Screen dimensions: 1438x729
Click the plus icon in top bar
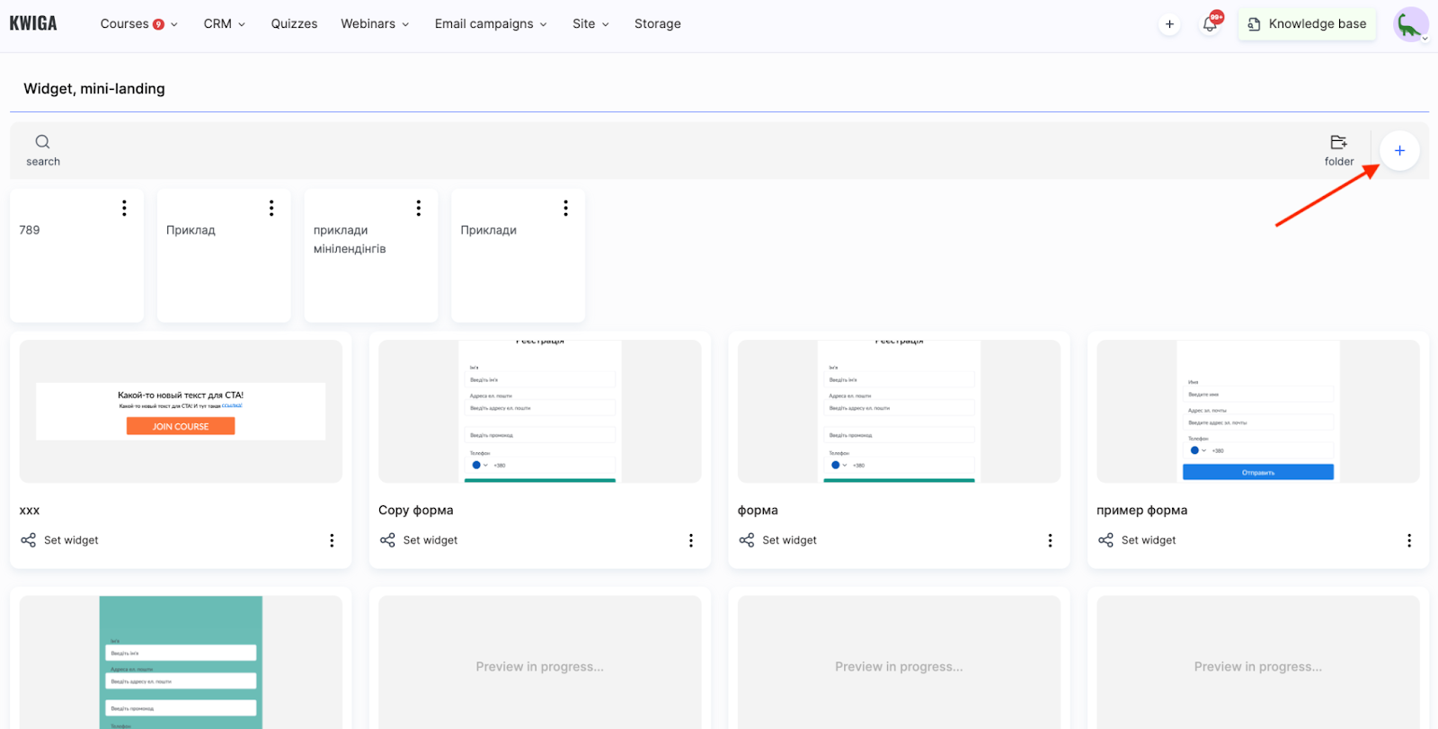tap(1169, 24)
